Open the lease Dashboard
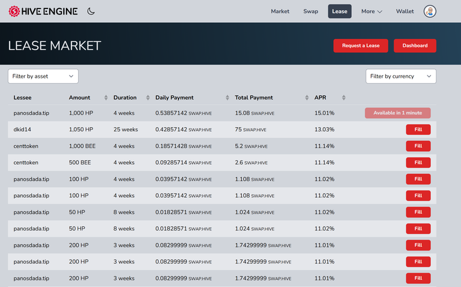 (415, 46)
